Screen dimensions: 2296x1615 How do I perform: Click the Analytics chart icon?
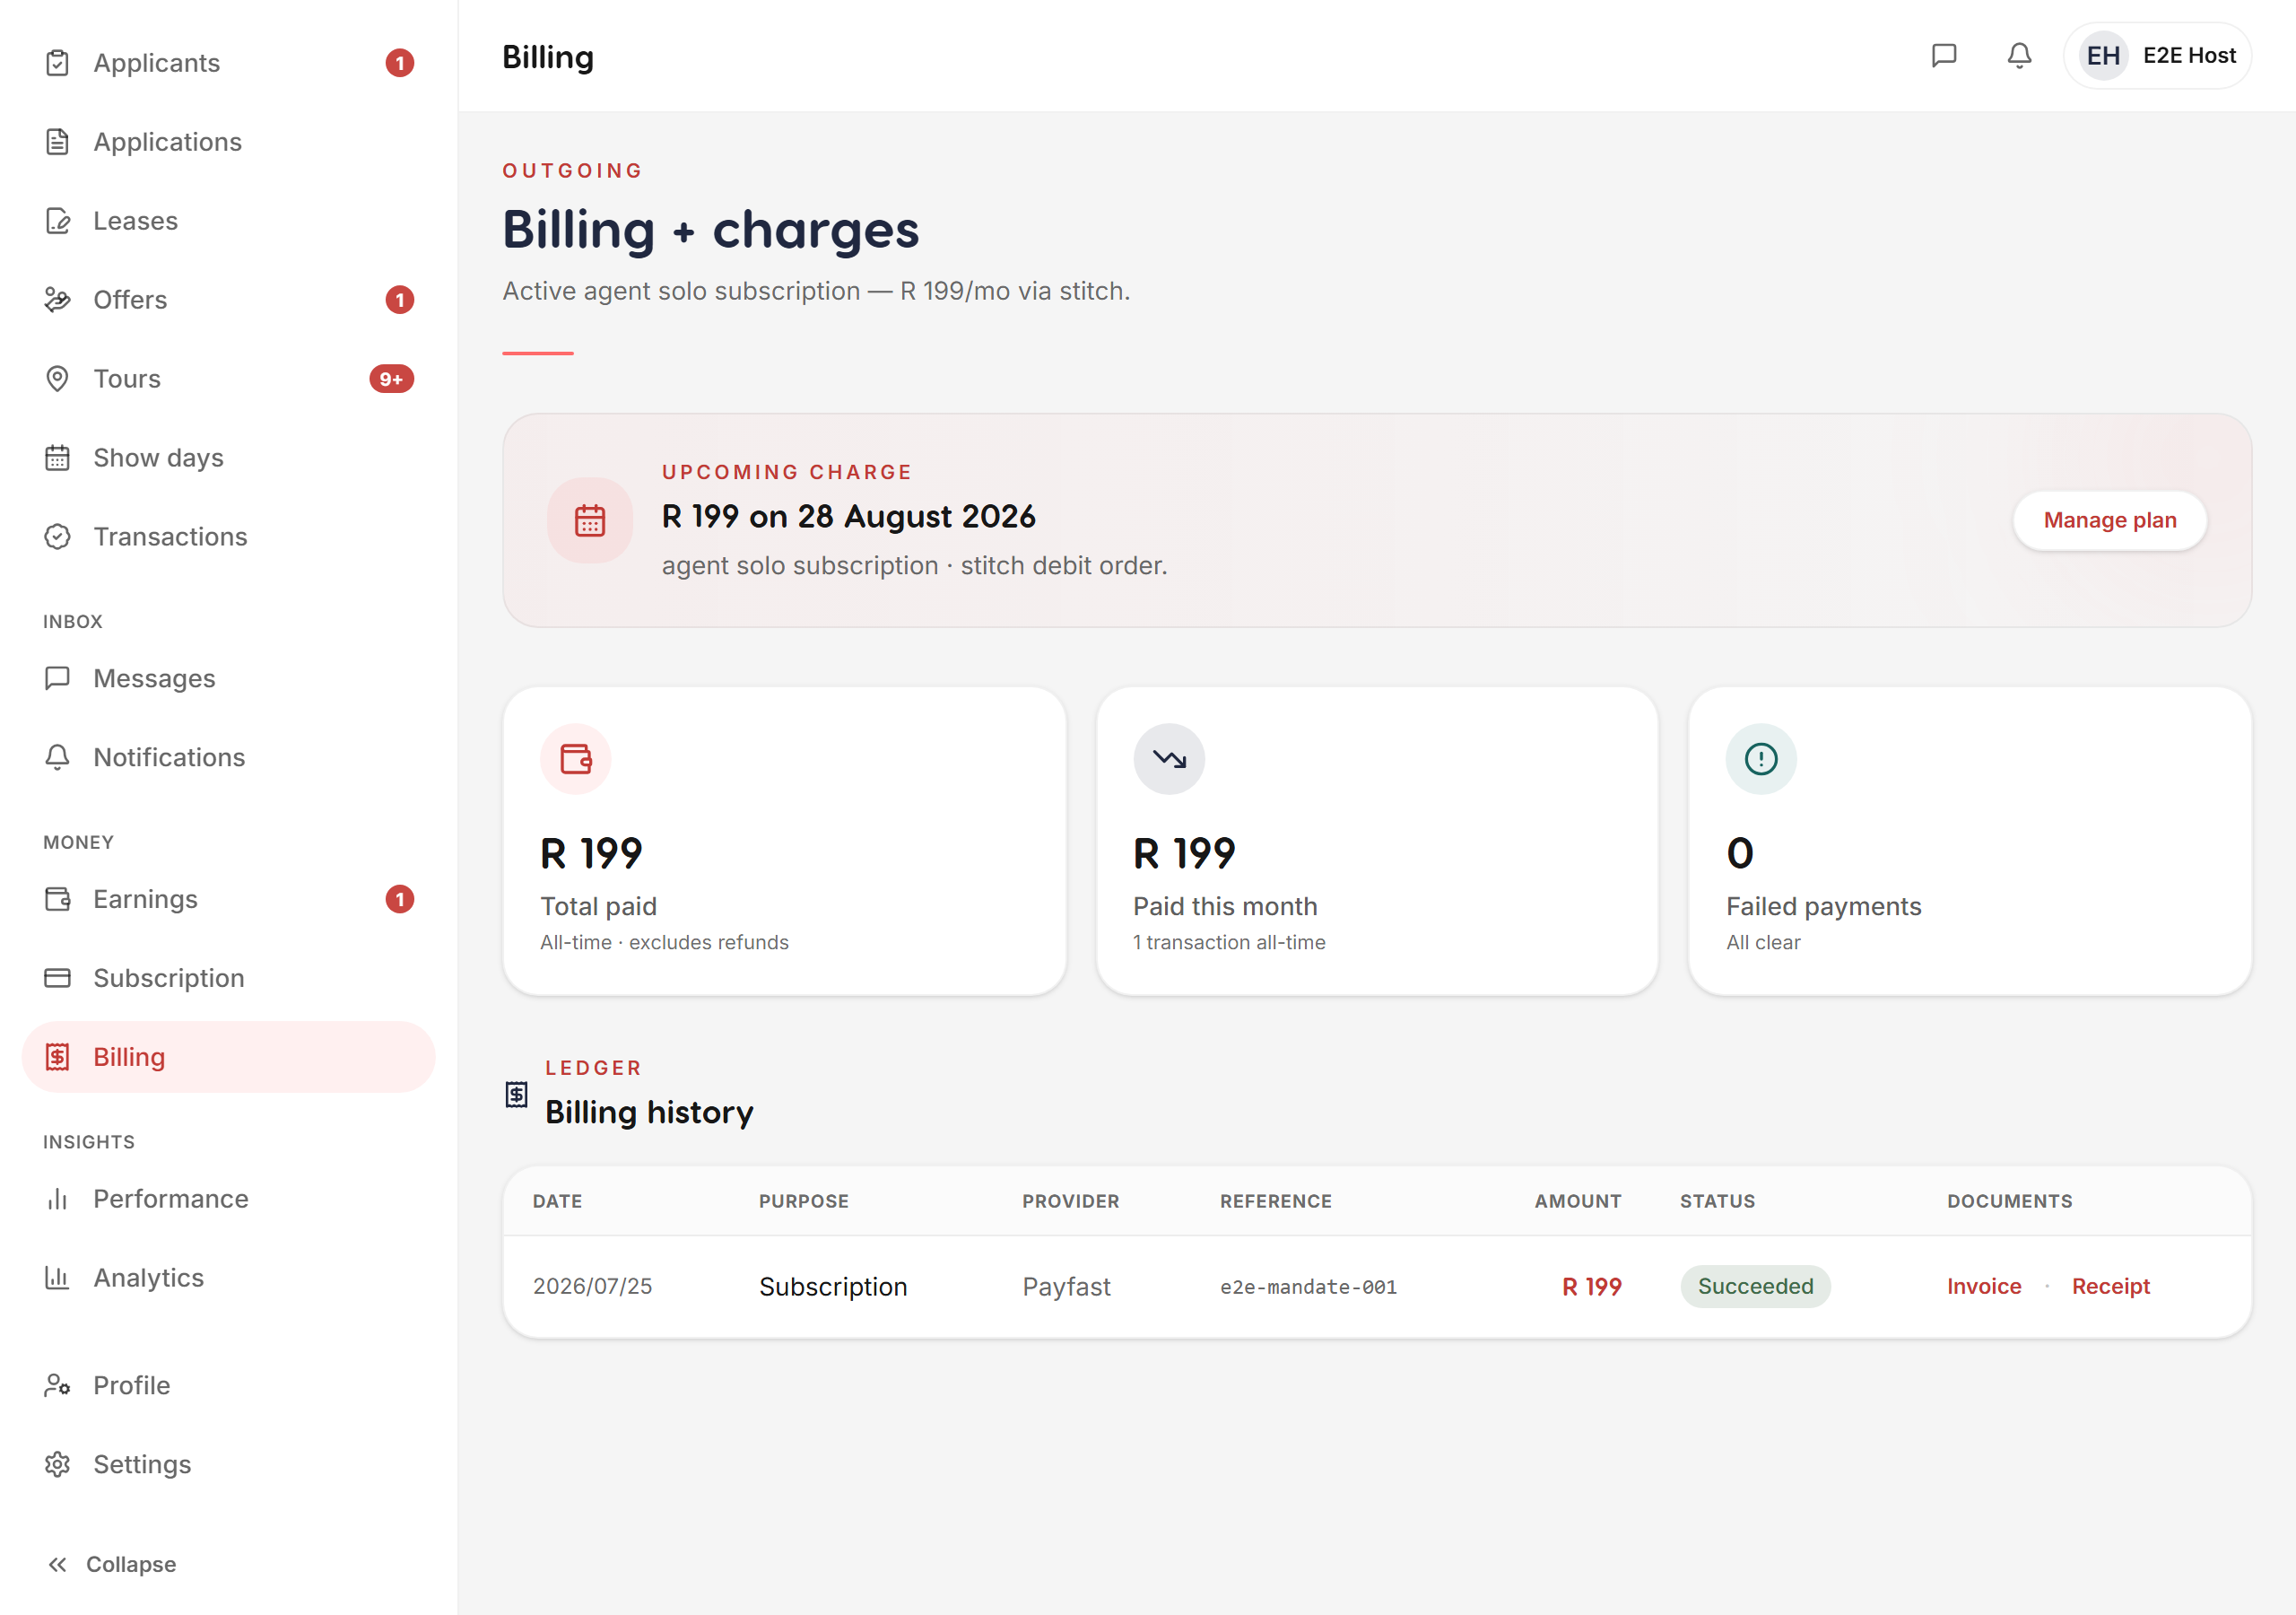[x=57, y=1278]
